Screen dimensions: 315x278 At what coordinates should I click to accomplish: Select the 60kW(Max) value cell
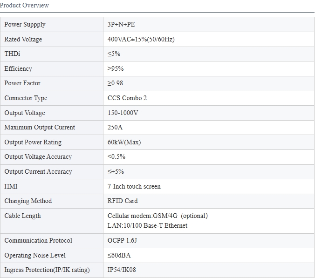click(124, 142)
